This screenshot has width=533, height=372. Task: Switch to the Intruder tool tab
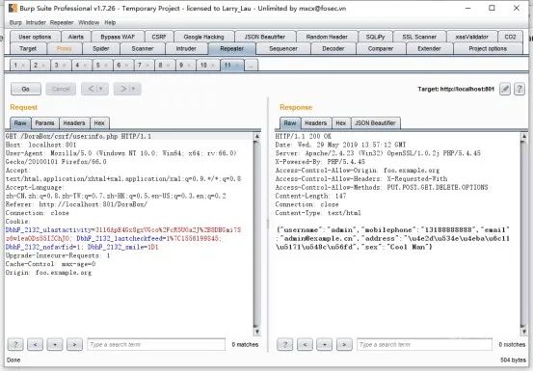coord(186,48)
